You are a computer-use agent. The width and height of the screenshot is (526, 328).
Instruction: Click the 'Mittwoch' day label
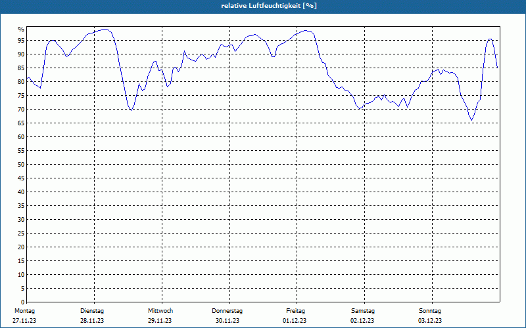(x=160, y=311)
